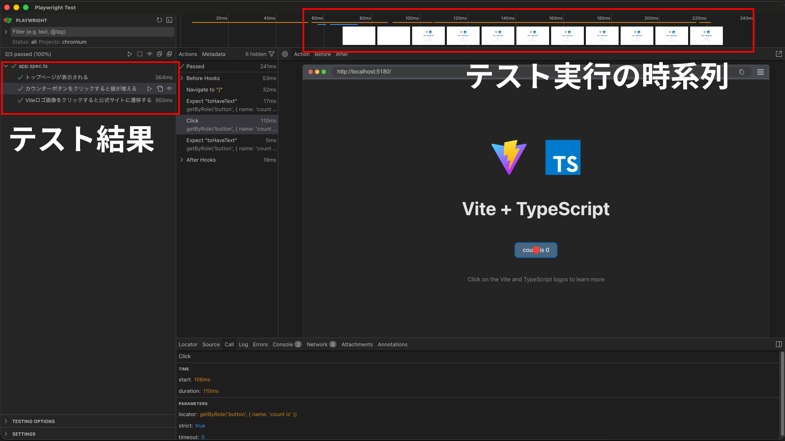Expand the After Hooks section

(x=182, y=160)
